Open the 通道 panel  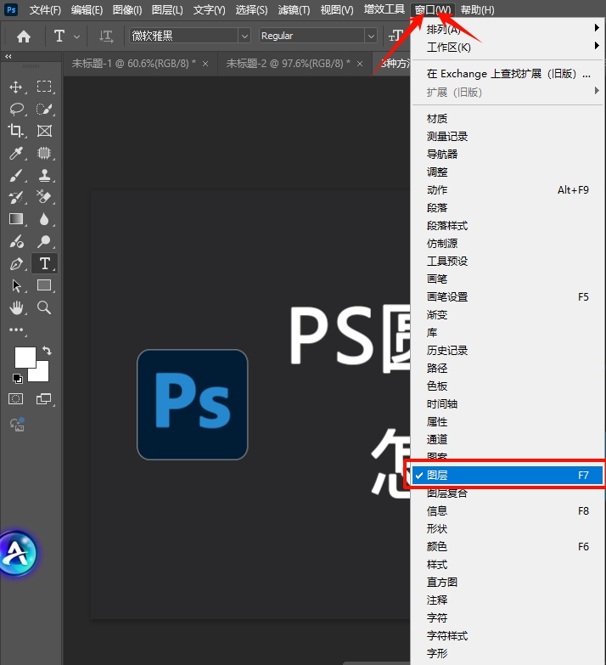click(x=508, y=439)
